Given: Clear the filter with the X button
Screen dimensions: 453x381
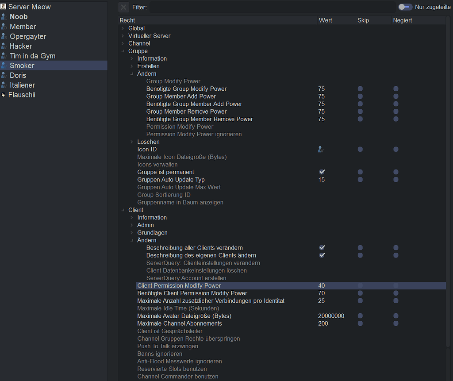Looking at the screenshot, I should [x=124, y=7].
